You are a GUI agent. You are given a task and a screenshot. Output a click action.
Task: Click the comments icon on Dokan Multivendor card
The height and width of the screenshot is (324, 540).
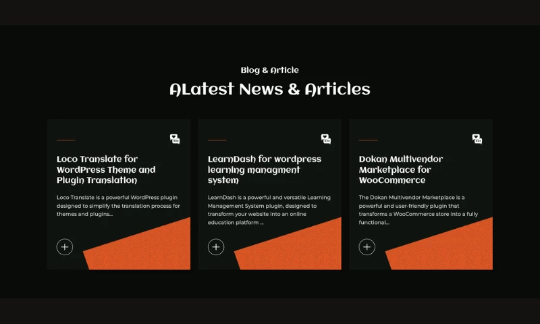(477, 139)
